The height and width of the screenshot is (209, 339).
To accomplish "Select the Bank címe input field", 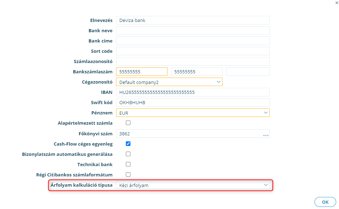I will click(x=193, y=41).
